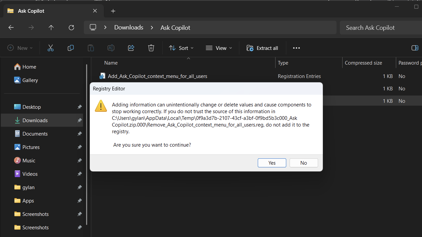This screenshot has height=237, width=422.
Task: Unpin Videos using its pin icon
Action: (x=79, y=174)
